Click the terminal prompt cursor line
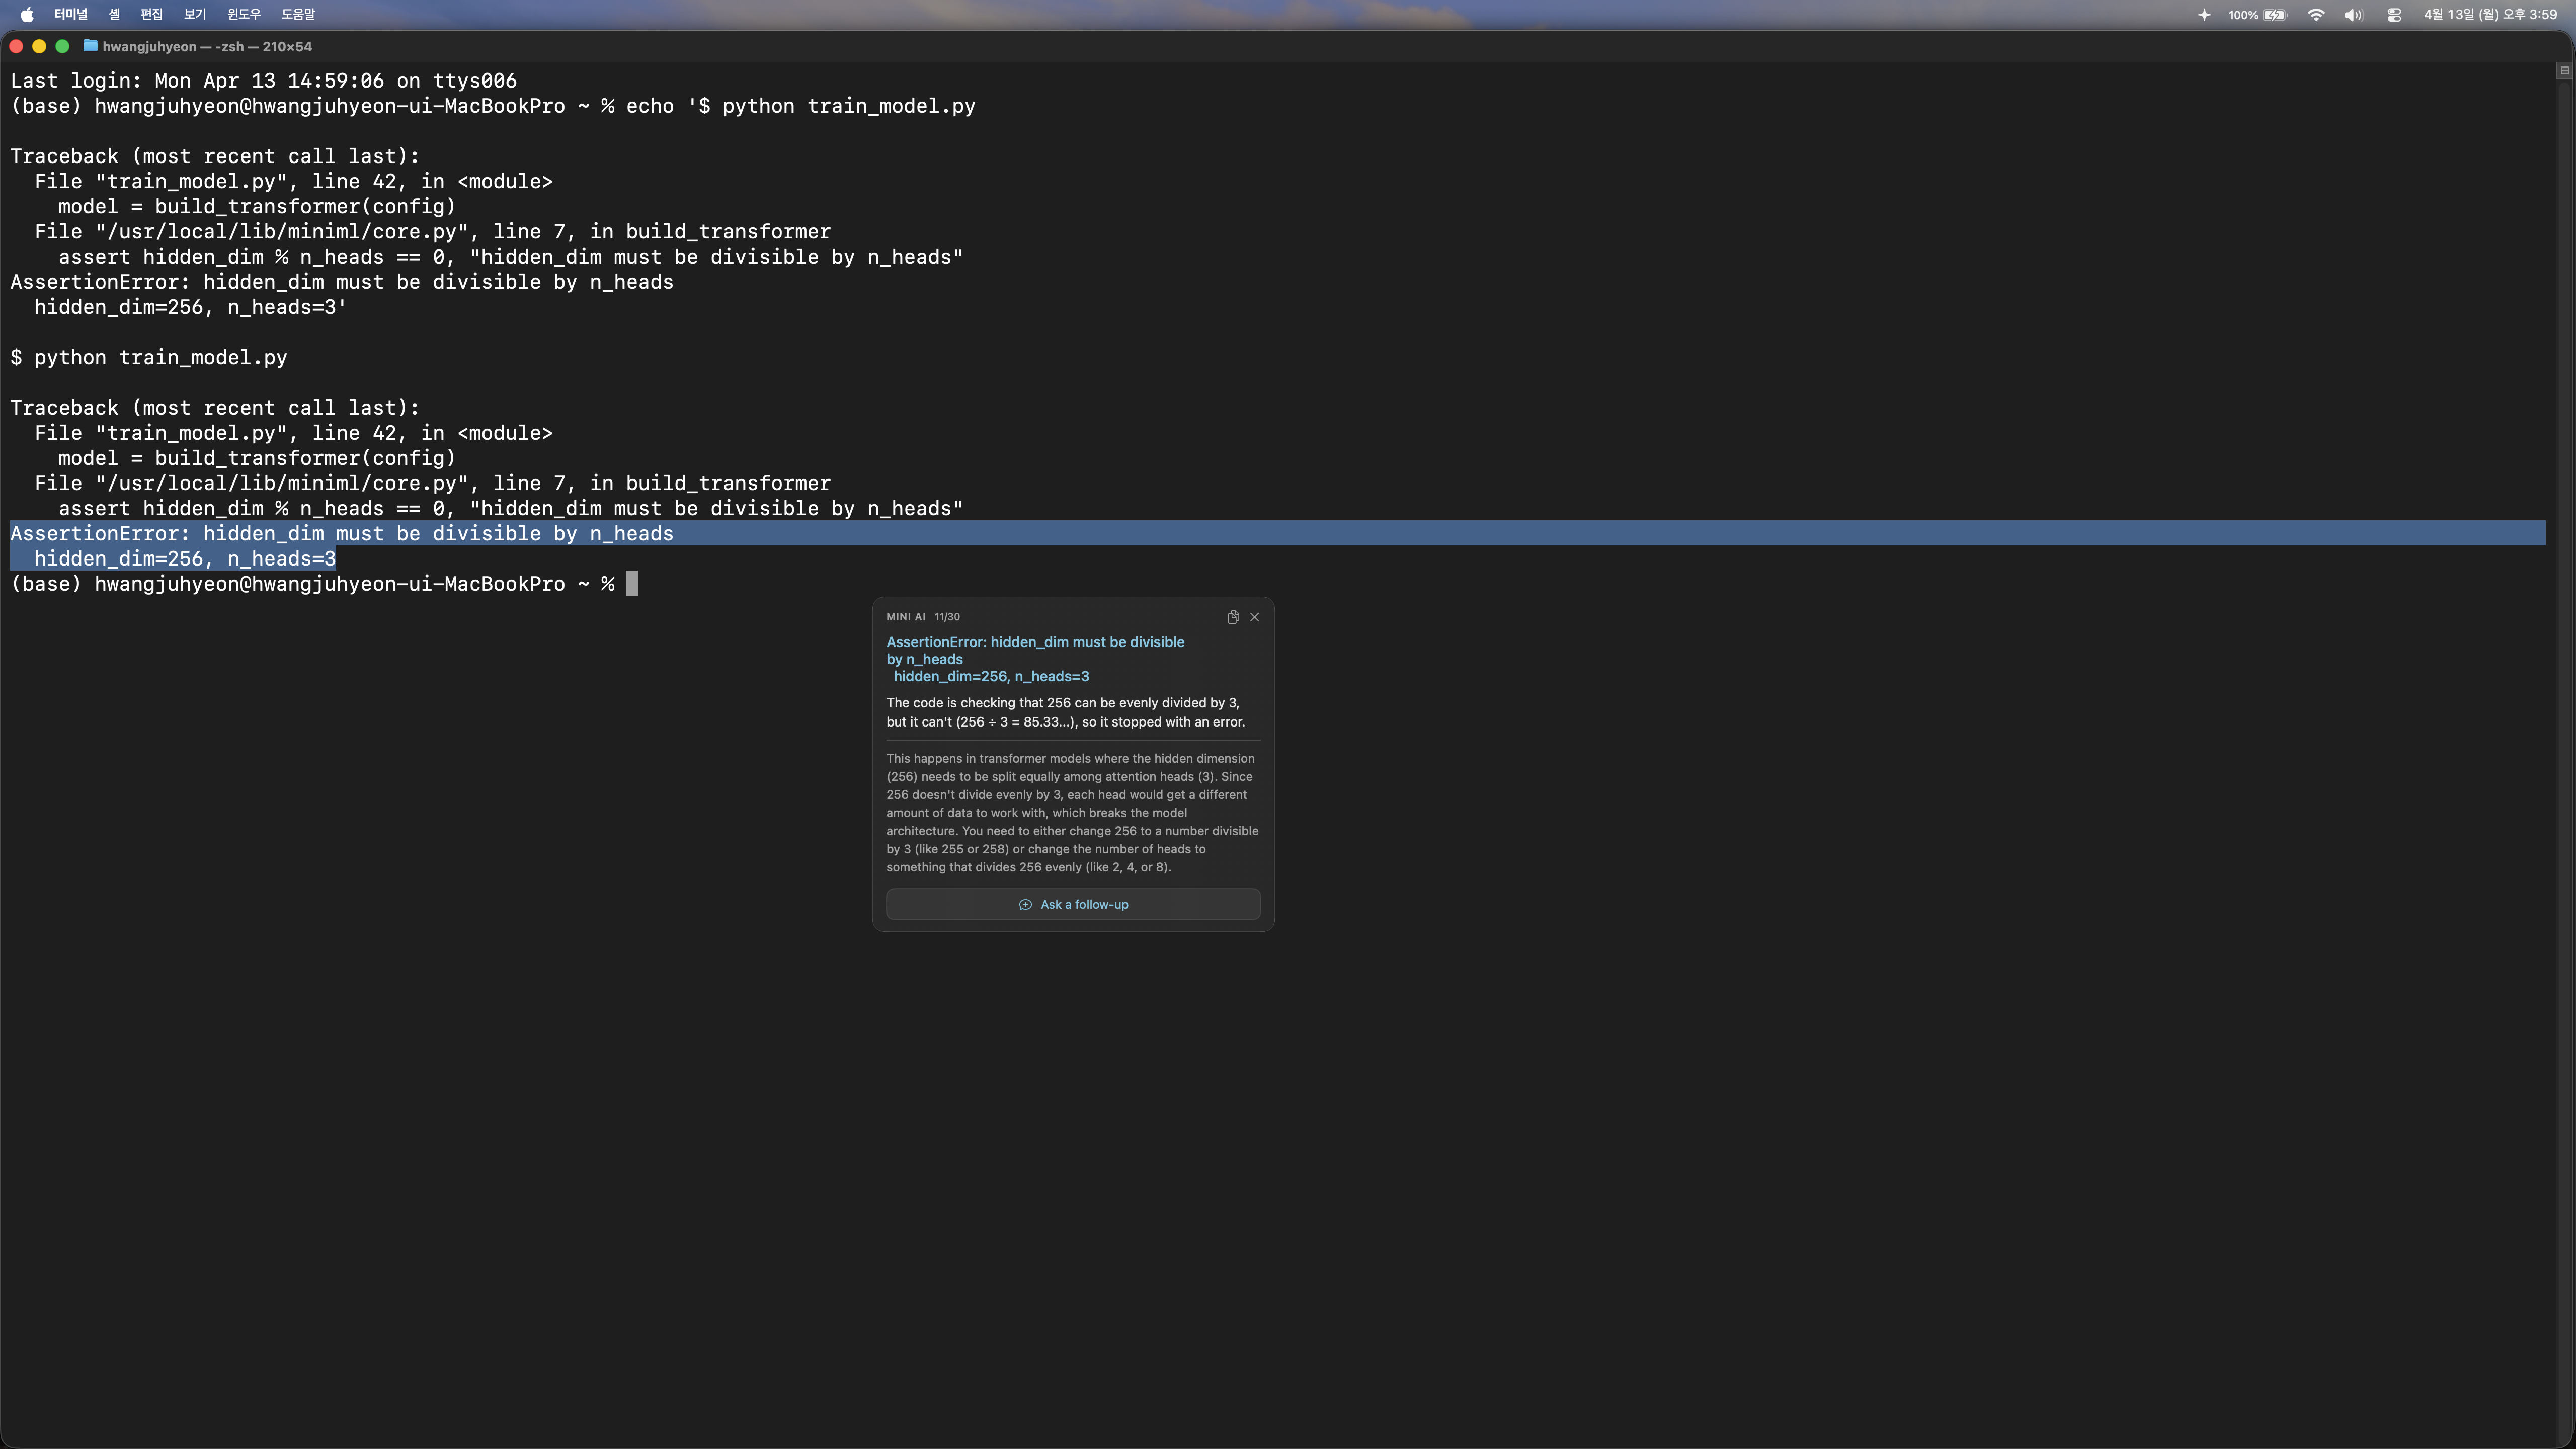 click(x=631, y=584)
